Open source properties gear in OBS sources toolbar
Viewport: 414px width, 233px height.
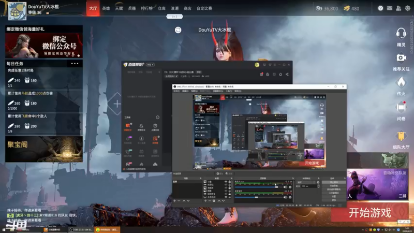[x=214, y=201]
